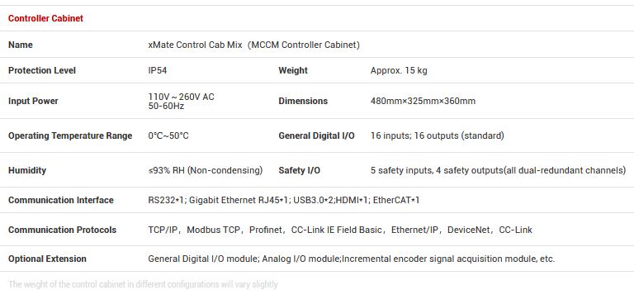The width and height of the screenshot is (639, 304).
Task: Click the gray weight disclaimer footnote
Action: (x=143, y=284)
